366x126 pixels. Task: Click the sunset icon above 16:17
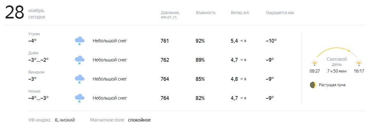point(359,63)
